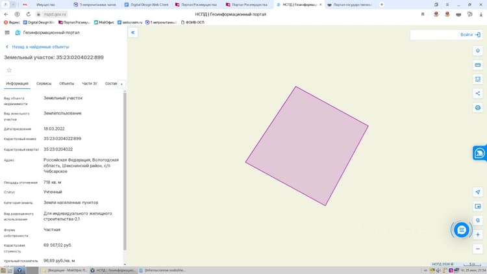Open the hamburger menu of the geoportal
Image resolution: width=487 pixels, height=274 pixels.
click(x=7, y=32)
